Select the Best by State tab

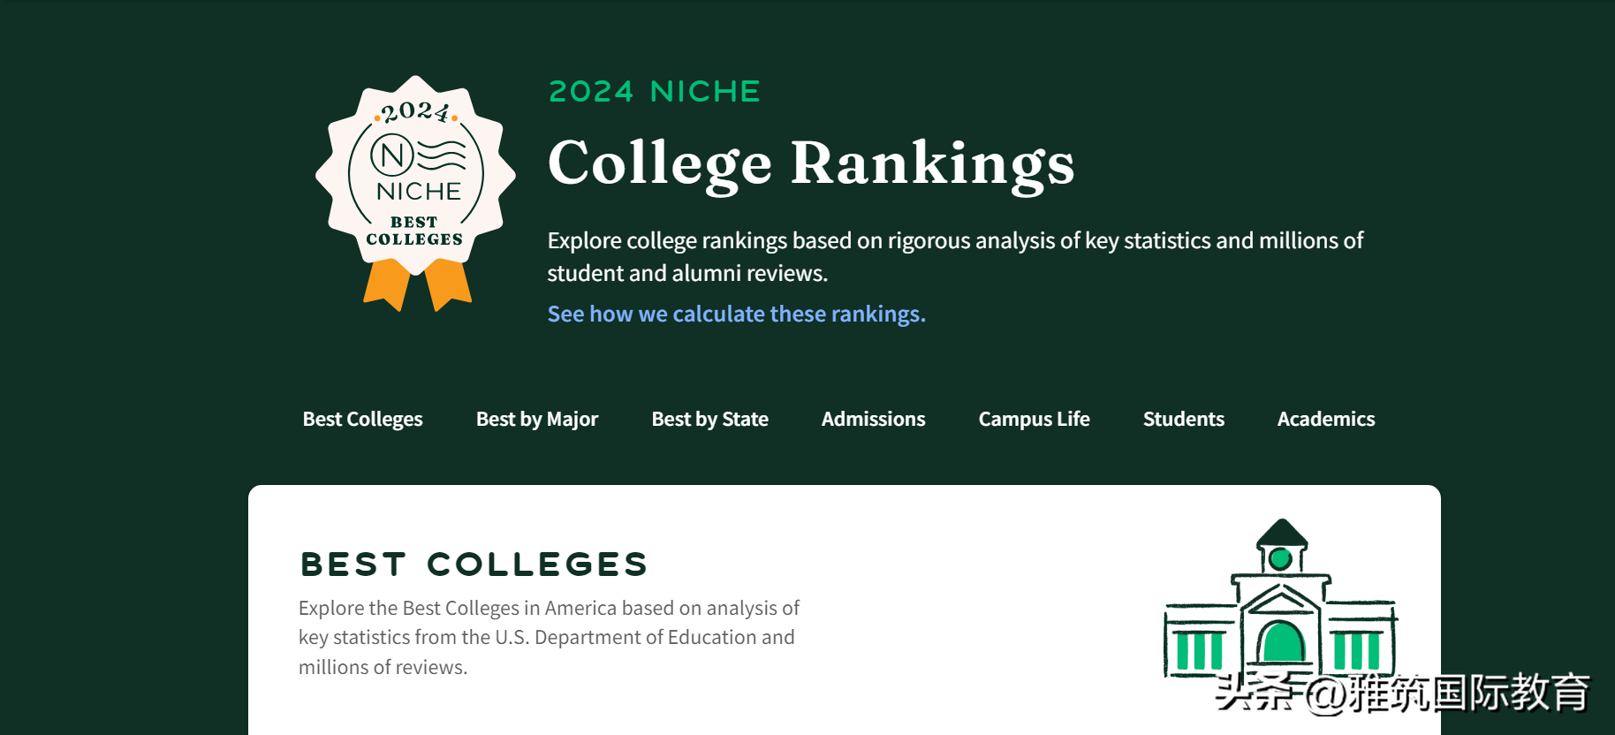coord(709,419)
